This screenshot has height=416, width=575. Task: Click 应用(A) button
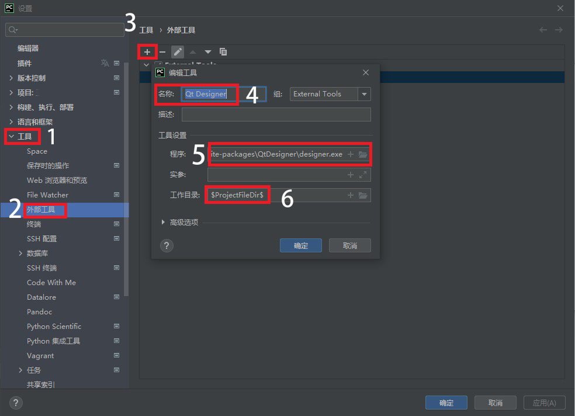pos(545,403)
